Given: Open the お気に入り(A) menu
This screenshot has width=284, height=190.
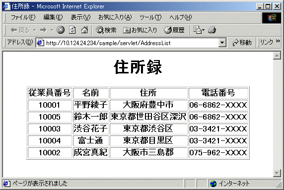Looking at the screenshot, I should pos(115,17).
